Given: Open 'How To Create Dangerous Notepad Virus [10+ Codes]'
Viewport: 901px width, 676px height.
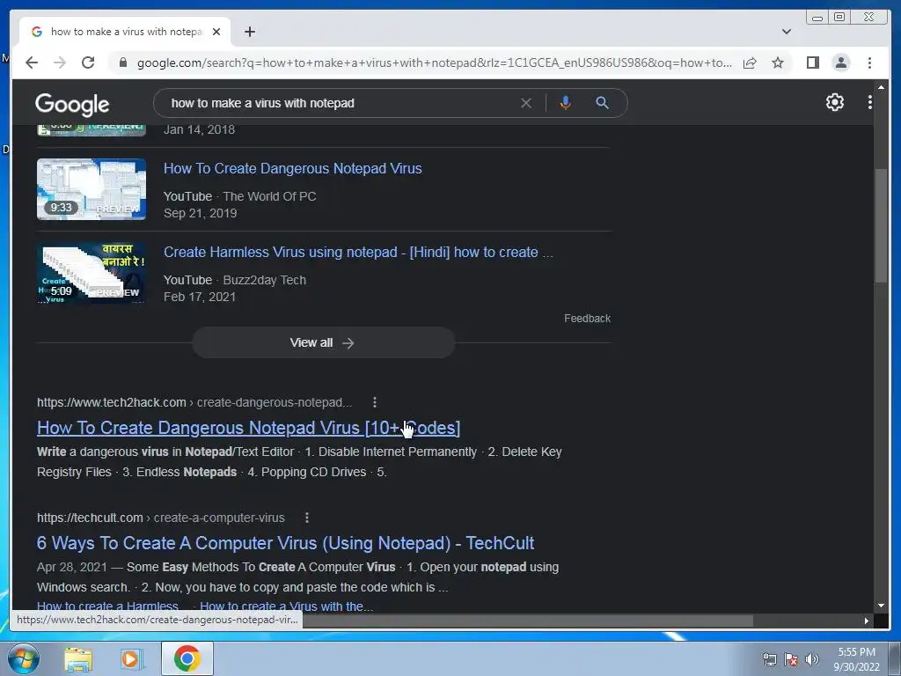Looking at the screenshot, I should point(248,428).
